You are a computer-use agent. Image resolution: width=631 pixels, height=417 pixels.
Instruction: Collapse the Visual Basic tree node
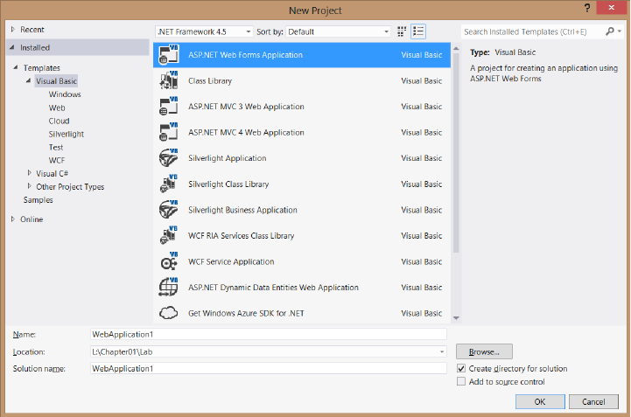[x=28, y=80]
